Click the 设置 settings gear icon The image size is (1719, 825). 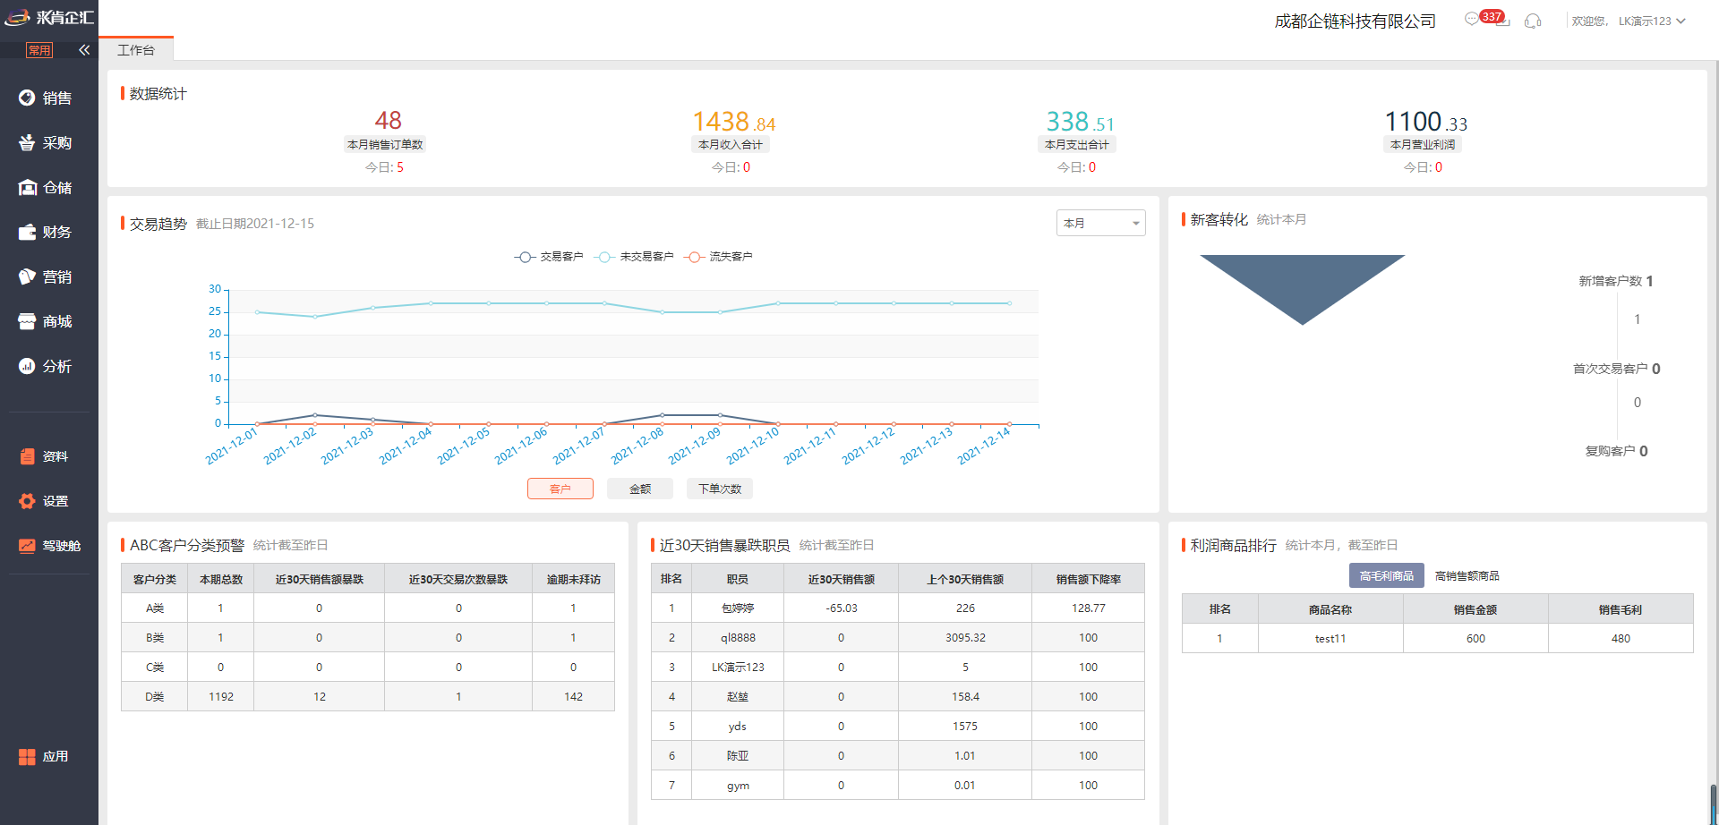[x=27, y=501]
